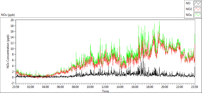Click the 12 value on the y-axis
This screenshot has width=202, height=93.
pyautogui.click(x=12, y=43)
